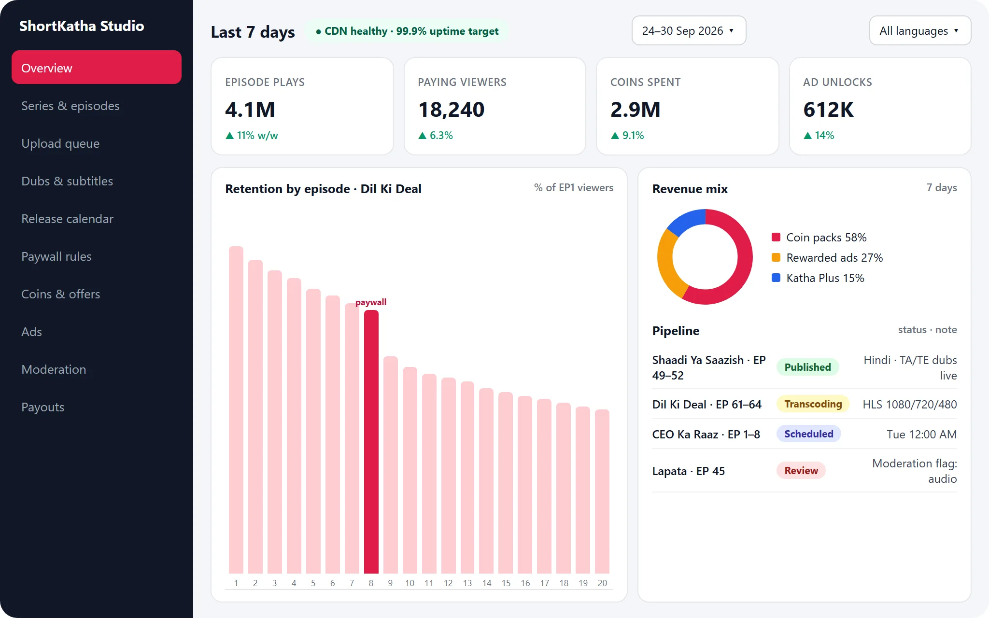Open the Release calendar
The height and width of the screenshot is (618, 989).
click(x=97, y=219)
